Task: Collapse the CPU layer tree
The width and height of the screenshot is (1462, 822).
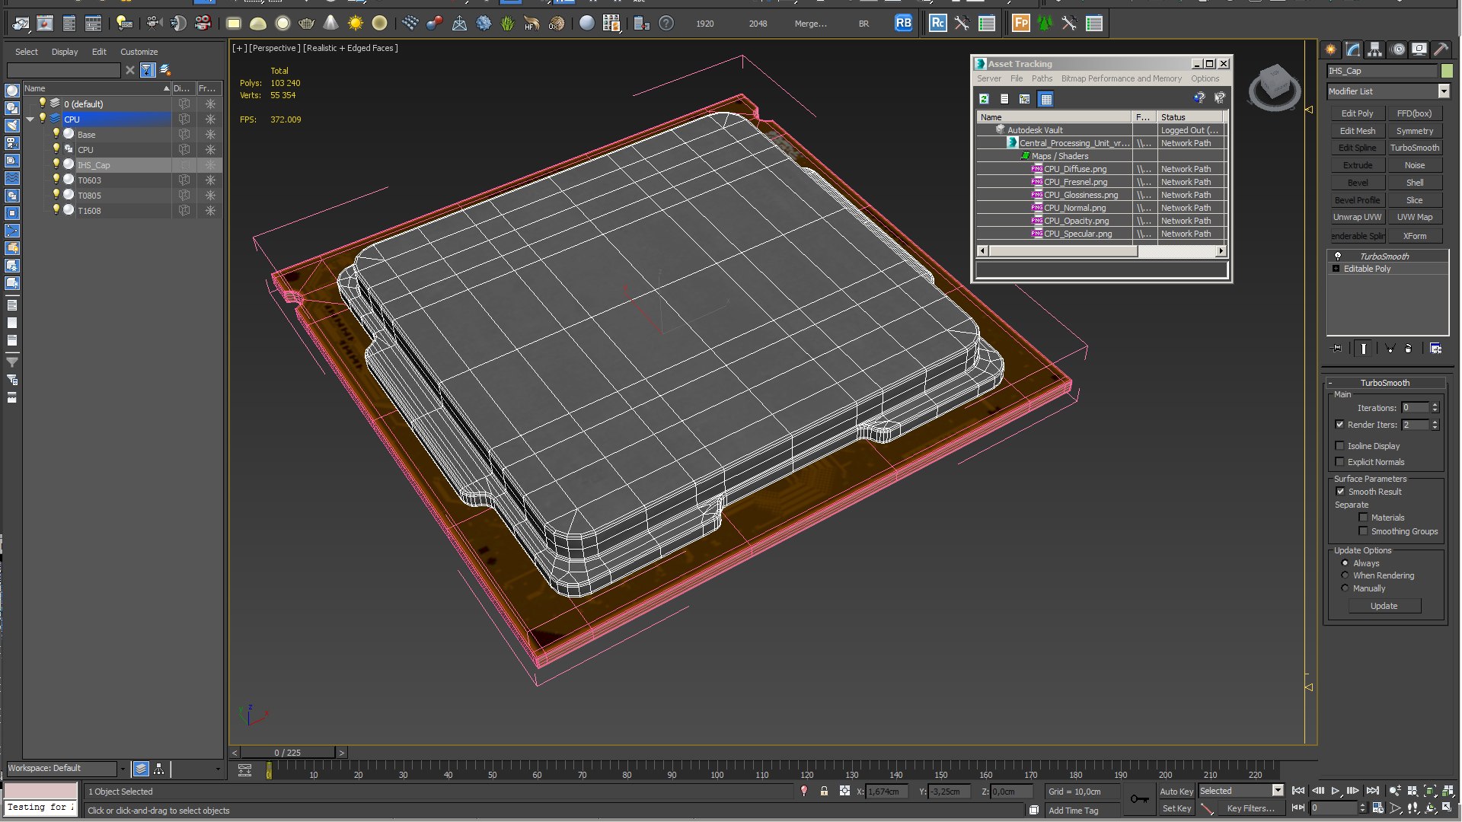Action: [30, 119]
